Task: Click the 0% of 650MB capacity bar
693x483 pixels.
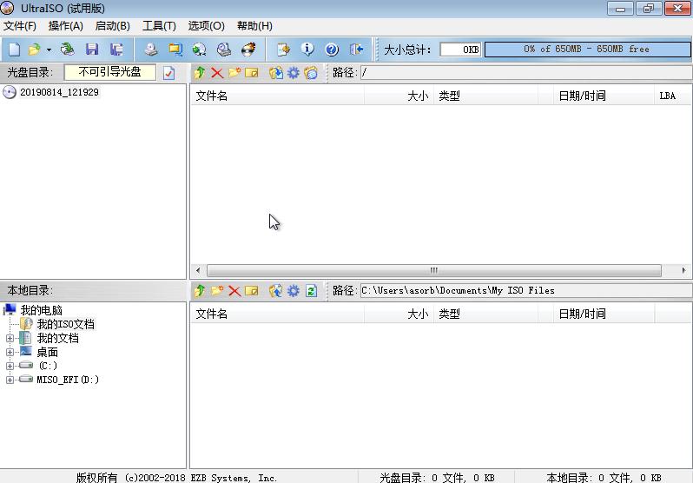Action: pos(587,50)
